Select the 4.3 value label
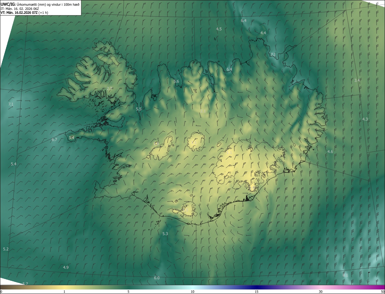Screen dimensions: 385x294 coord(365,119)
